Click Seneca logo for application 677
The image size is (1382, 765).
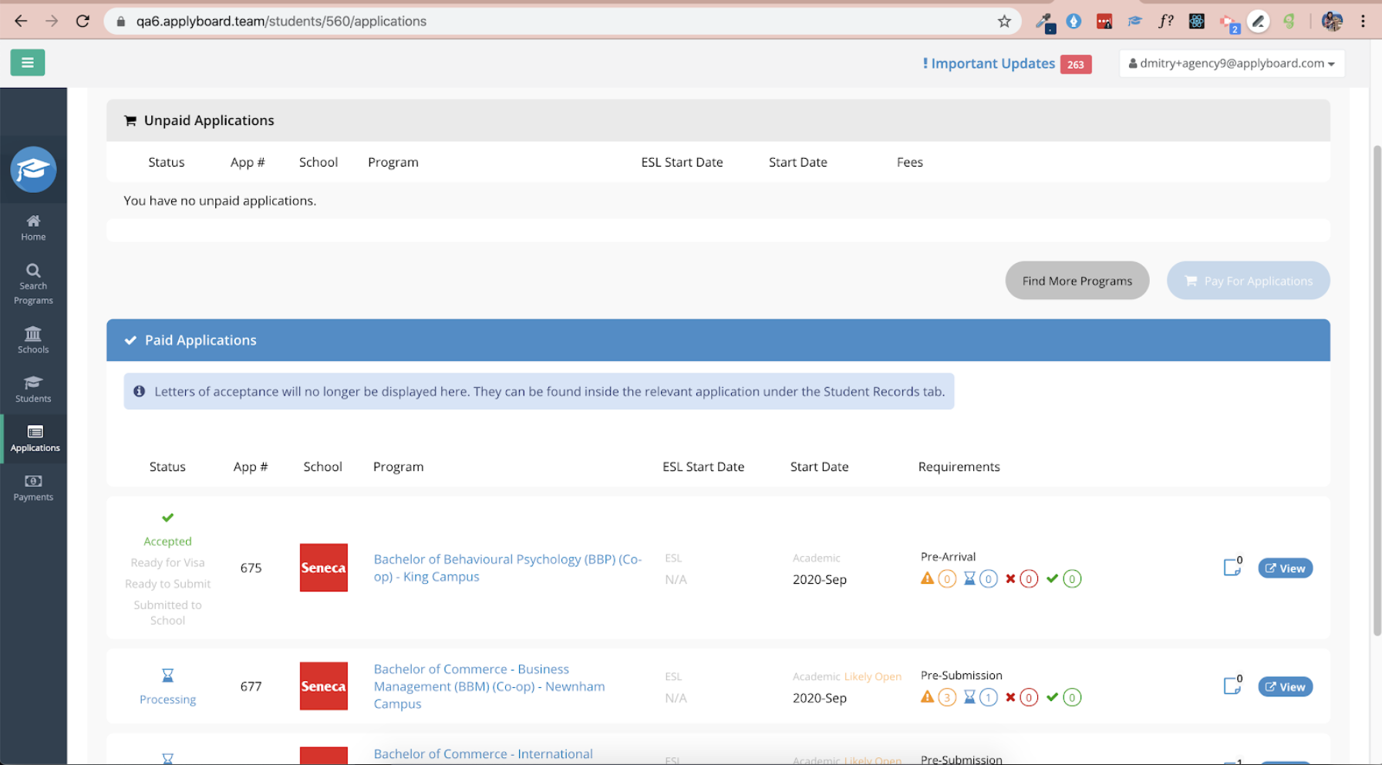click(324, 686)
